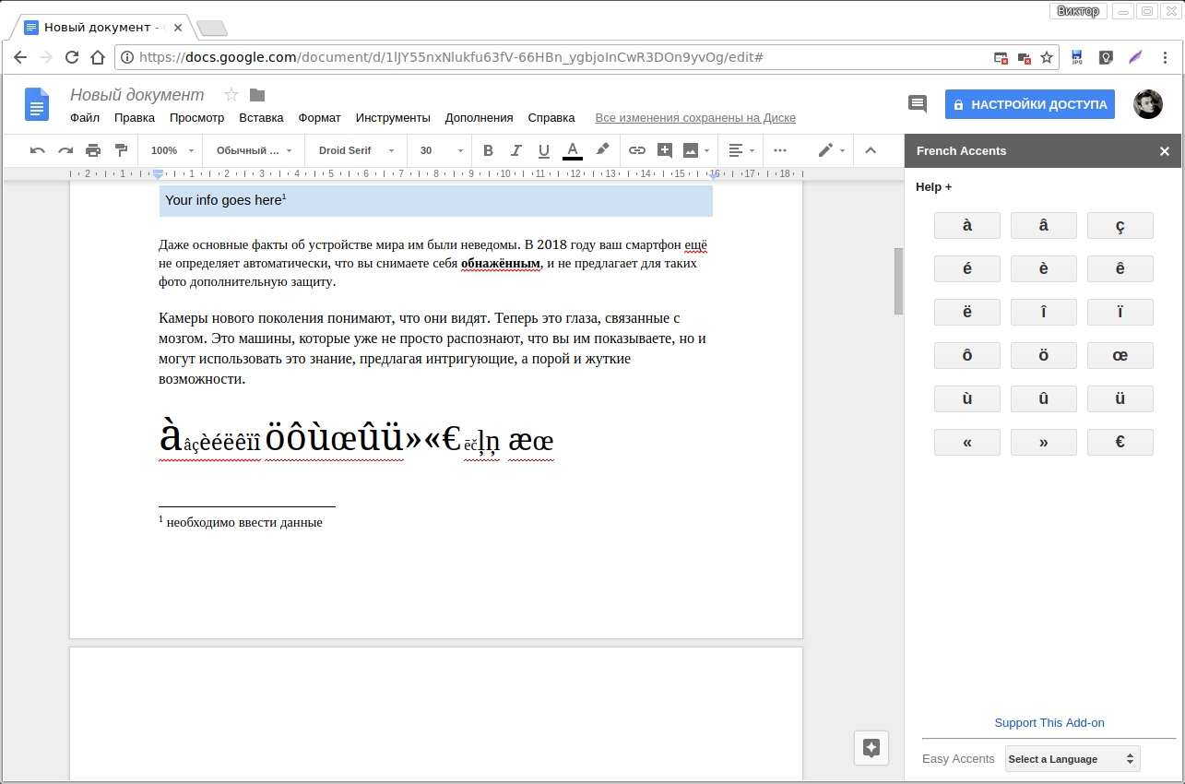
Task: Redo the last undone action
Action: [x=65, y=150]
